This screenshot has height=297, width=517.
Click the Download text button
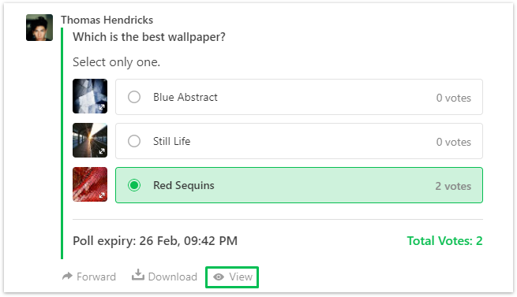pos(173,277)
